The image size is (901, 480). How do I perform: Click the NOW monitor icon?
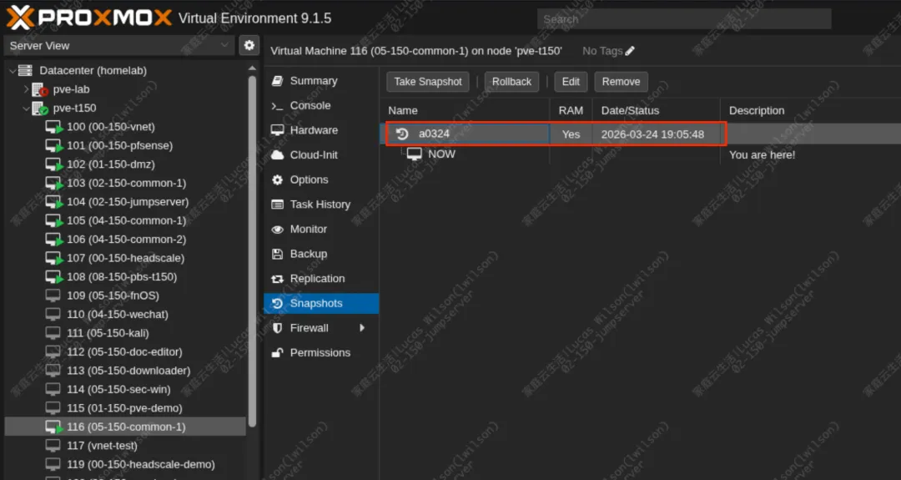coord(415,154)
